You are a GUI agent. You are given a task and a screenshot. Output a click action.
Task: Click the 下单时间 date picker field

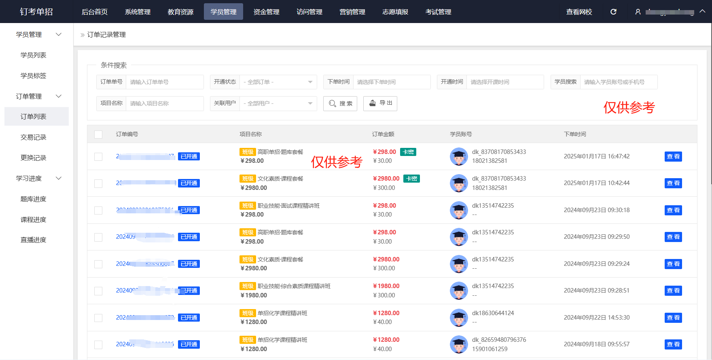391,82
